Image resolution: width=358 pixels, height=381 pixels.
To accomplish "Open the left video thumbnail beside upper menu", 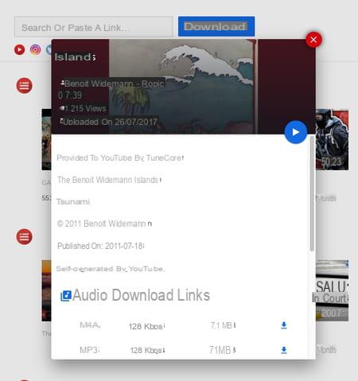I will point(46,139).
